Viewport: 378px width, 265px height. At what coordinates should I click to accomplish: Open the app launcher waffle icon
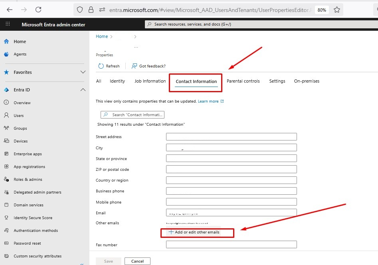7,24
